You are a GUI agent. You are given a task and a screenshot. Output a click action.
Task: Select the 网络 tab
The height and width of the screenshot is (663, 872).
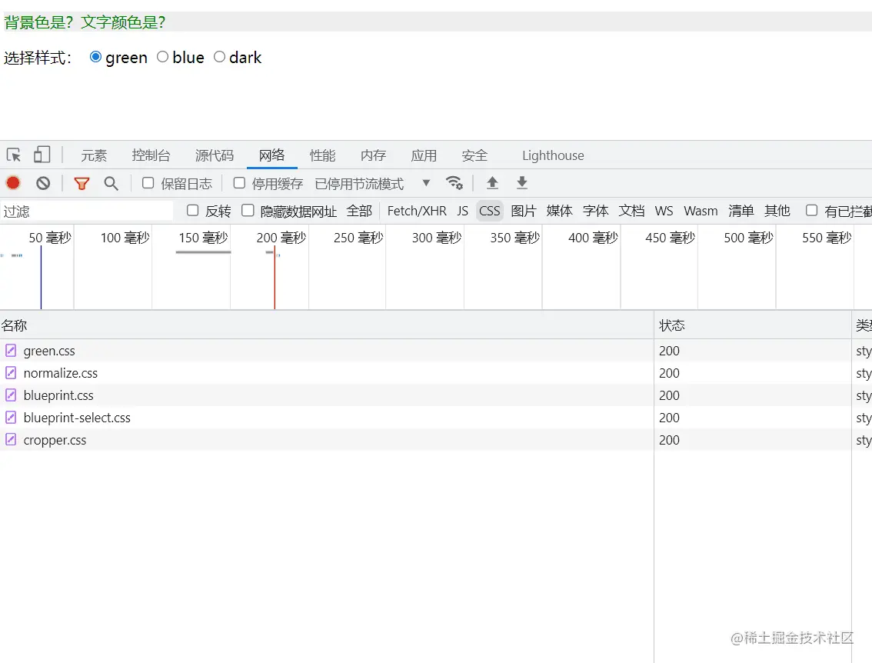[x=272, y=155]
